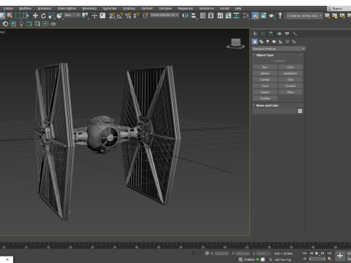Click the Edit Named Selection Sets icon
Screen dimensions: 351x263
point(146,16)
